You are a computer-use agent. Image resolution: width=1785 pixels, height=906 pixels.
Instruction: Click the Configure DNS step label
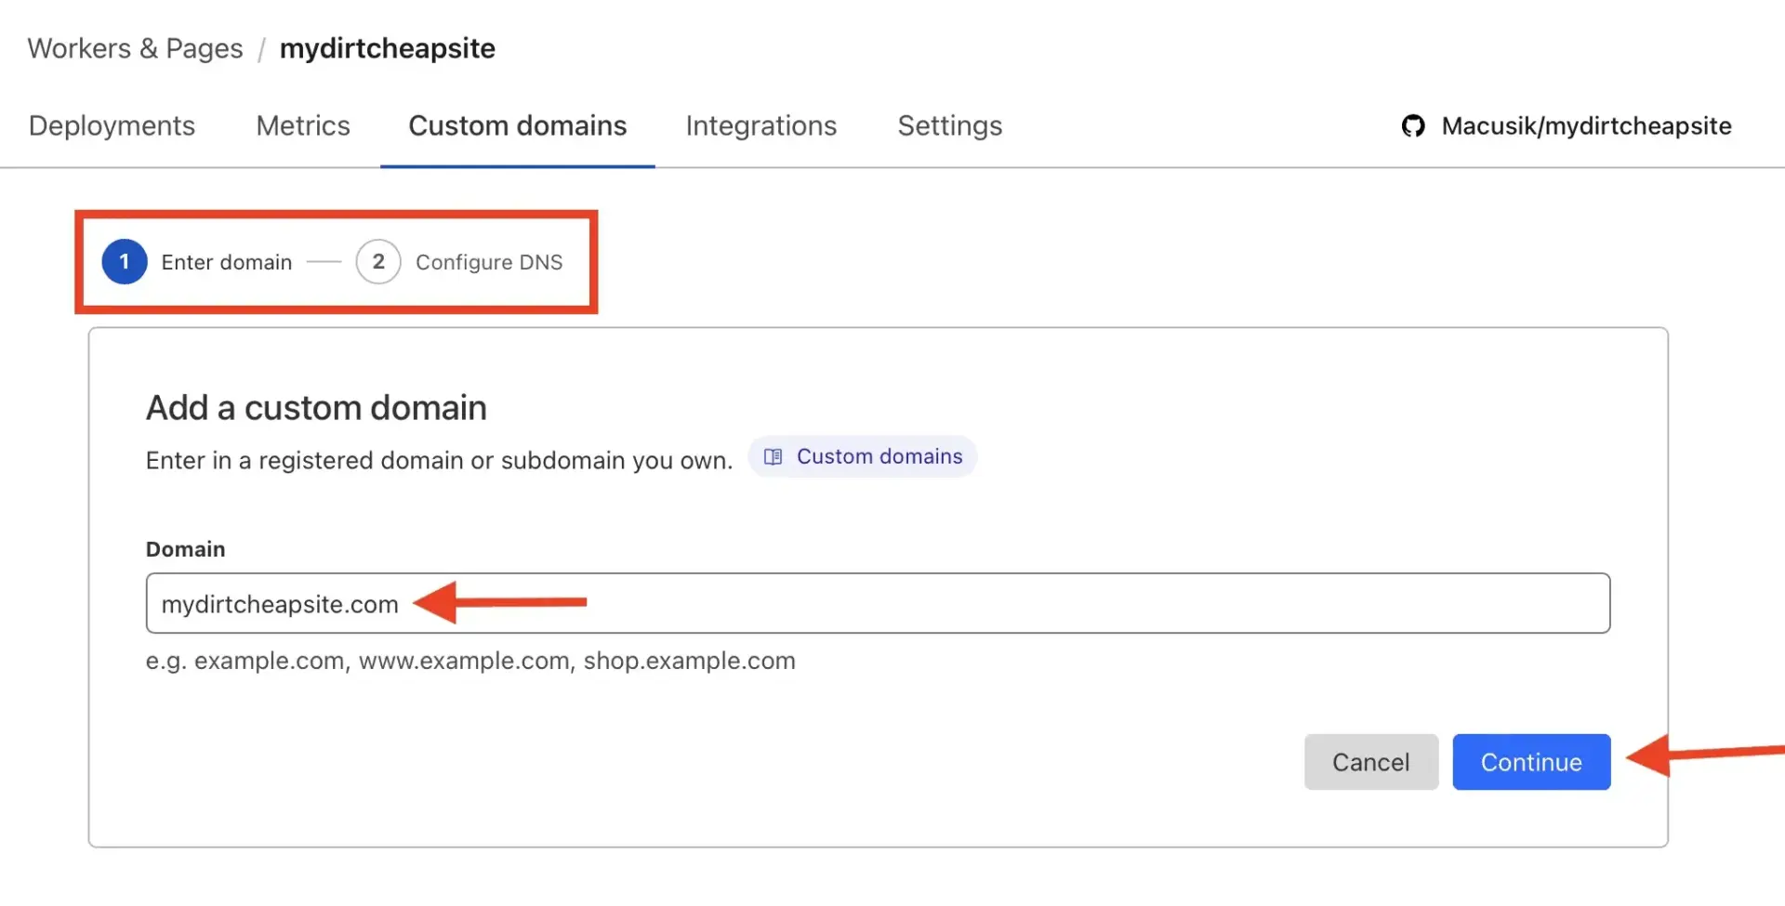tap(489, 262)
